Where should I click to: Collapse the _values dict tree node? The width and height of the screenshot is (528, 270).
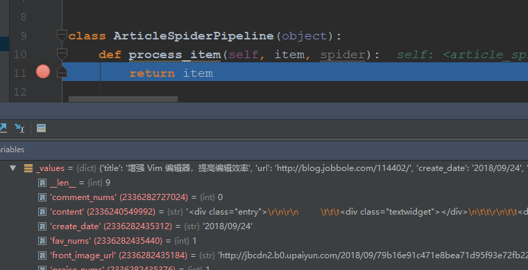12,168
